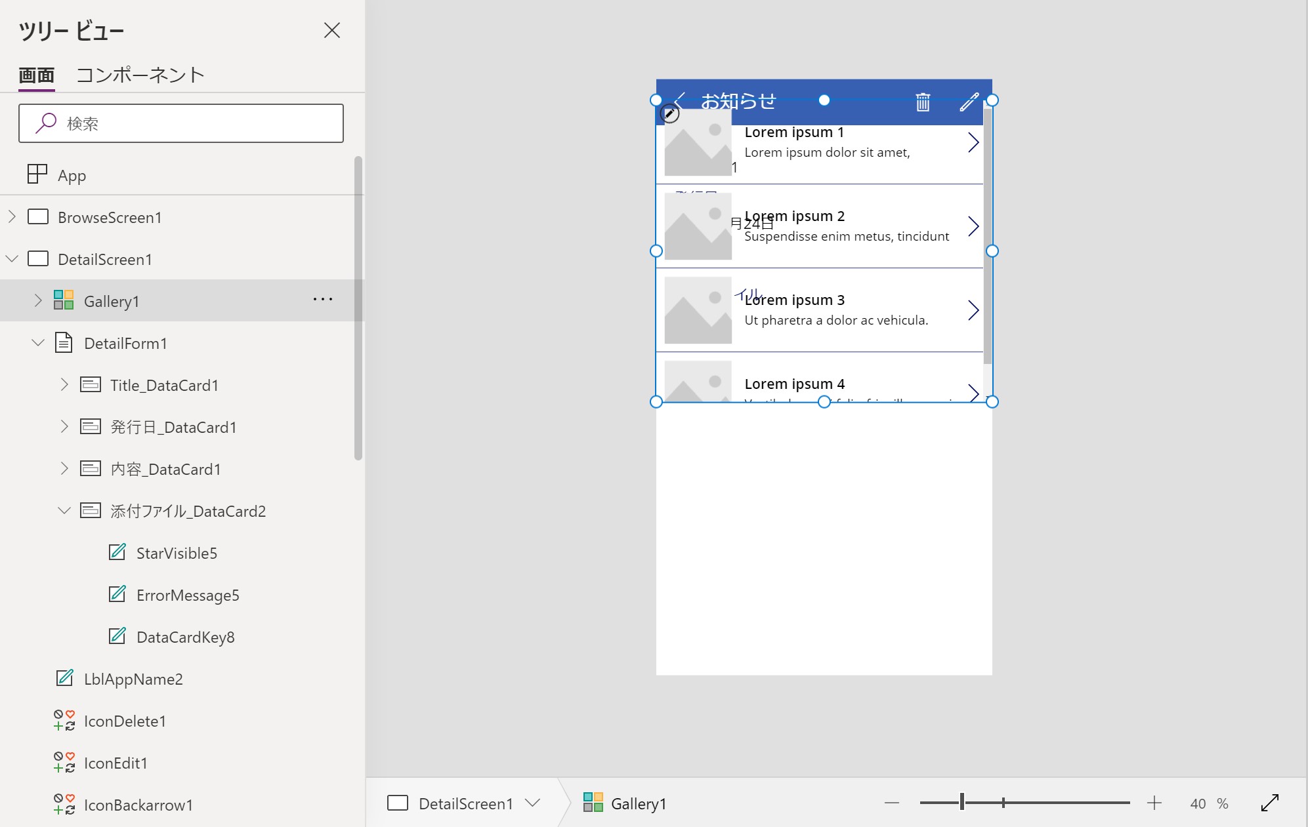Click the trash delete icon on canvas
Viewport: 1308px width, 827px height.
point(923,102)
